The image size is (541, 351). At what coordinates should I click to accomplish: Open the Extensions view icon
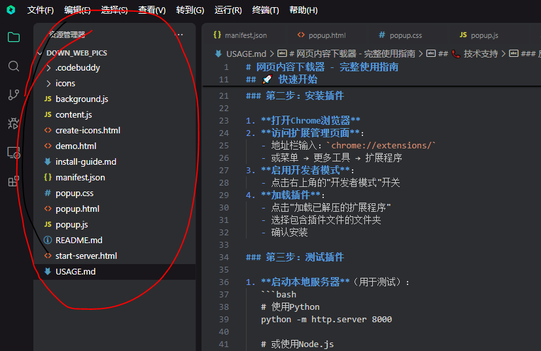point(14,181)
